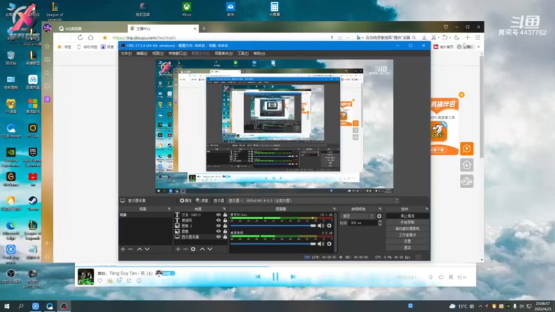The height and width of the screenshot is (312, 555).
Task: Toggle lock on 图像 2 source
Action: tap(225, 226)
